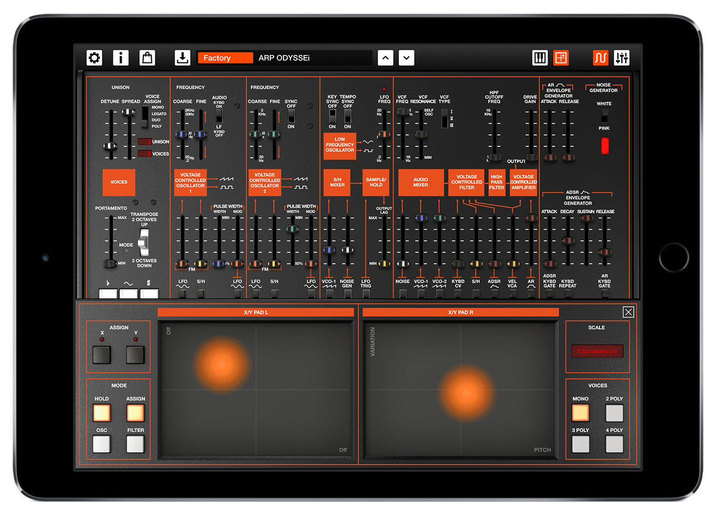Open the in-app store bag icon
715x513 pixels.
point(148,58)
